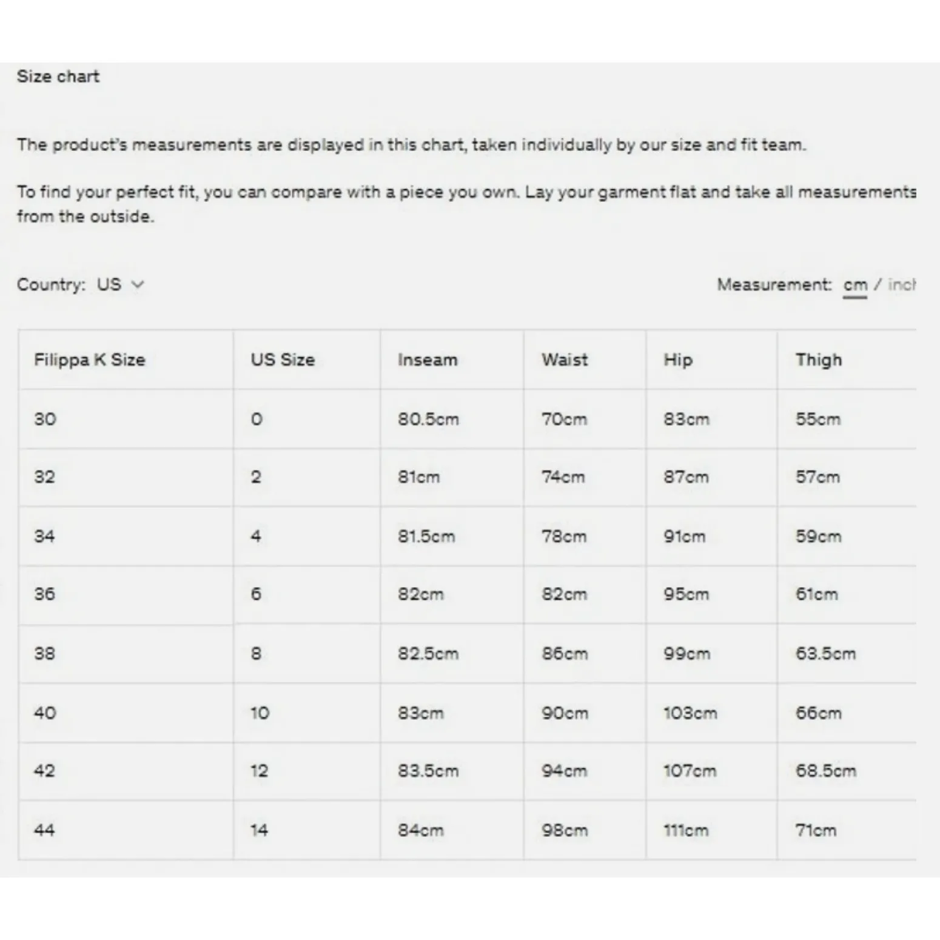Click the Hip column header
The height and width of the screenshot is (940, 940).
tap(677, 360)
